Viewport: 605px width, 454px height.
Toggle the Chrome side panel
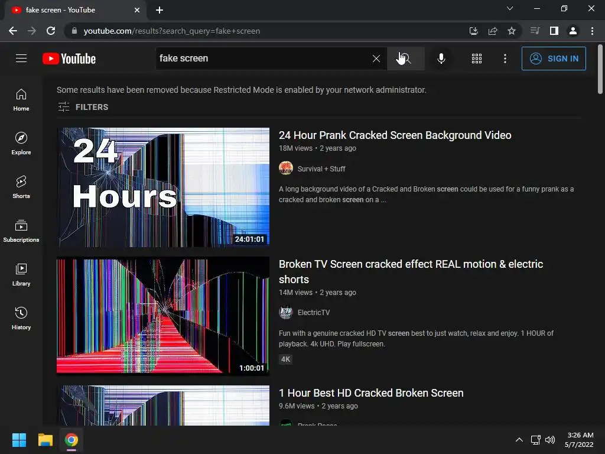pos(554,31)
